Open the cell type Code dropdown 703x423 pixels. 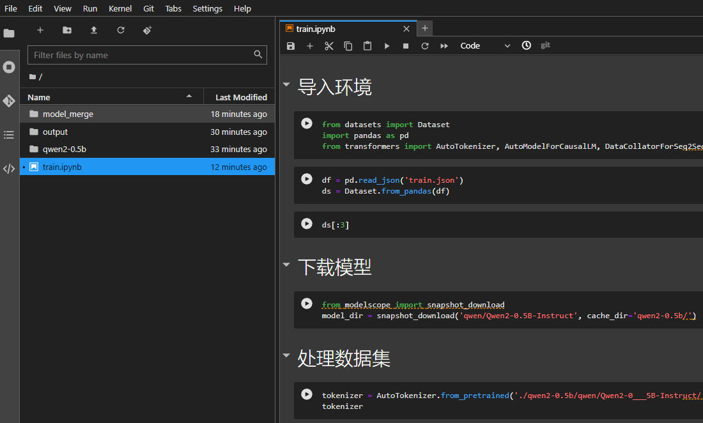pos(485,46)
